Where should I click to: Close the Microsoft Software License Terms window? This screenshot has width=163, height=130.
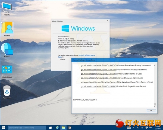click(155, 60)
